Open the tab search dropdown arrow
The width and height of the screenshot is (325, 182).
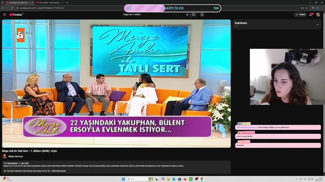[x=2, y=3]
